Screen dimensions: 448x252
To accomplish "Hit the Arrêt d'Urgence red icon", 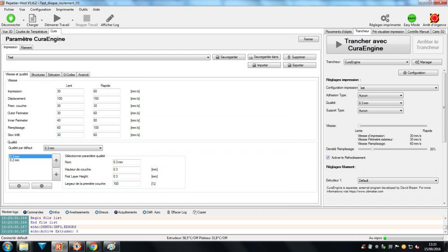I will tap(434, 18).
